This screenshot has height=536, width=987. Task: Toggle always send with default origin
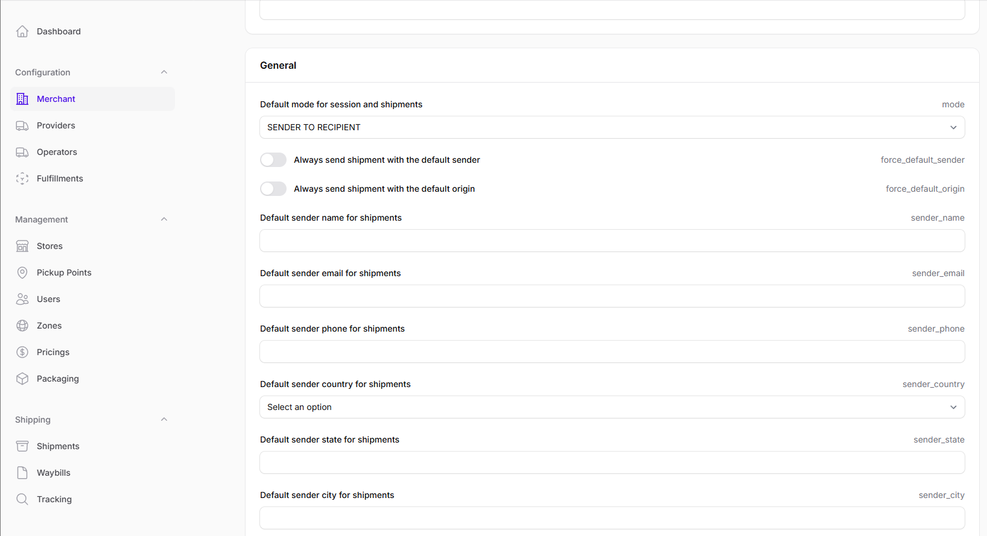point(273,189)
